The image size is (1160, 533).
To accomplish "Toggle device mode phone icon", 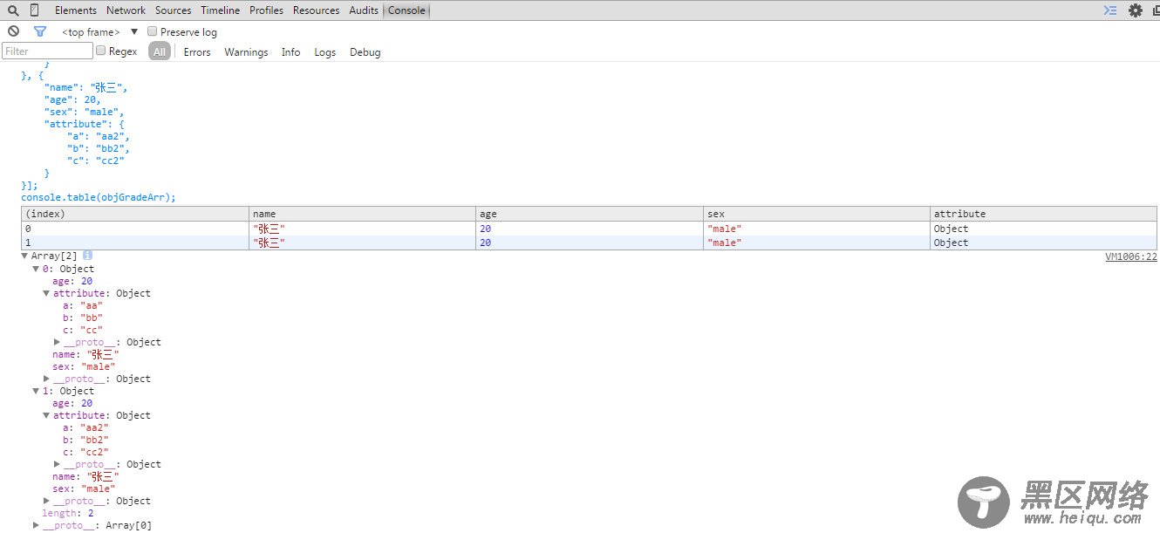I will (x=34, y=10).
